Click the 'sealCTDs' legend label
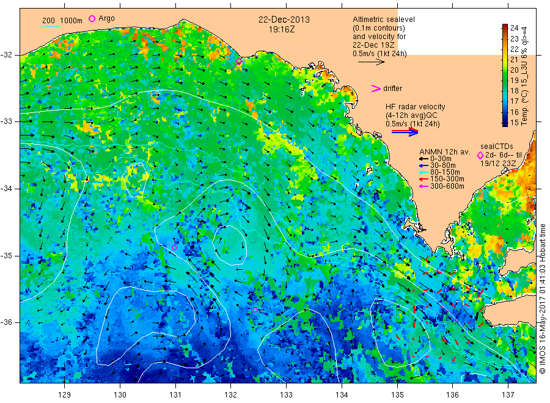550x403 pixels. (497, 147)
